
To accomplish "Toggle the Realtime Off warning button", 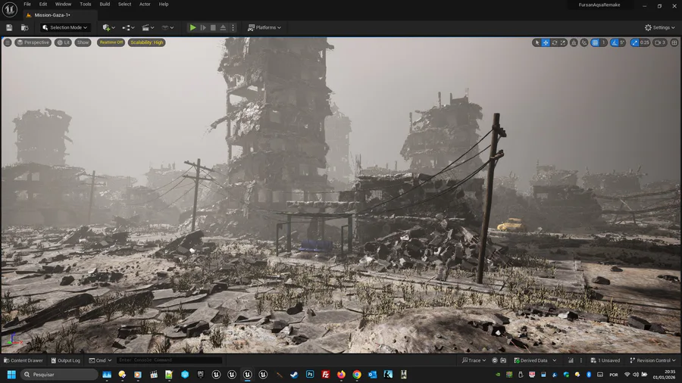I will tap(111, 42).
